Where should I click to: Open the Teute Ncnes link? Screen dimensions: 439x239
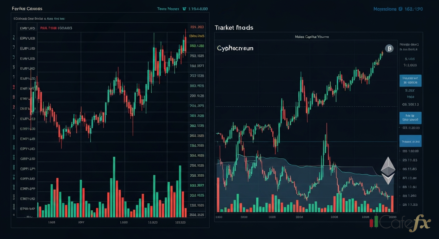(x=168, y=9)
